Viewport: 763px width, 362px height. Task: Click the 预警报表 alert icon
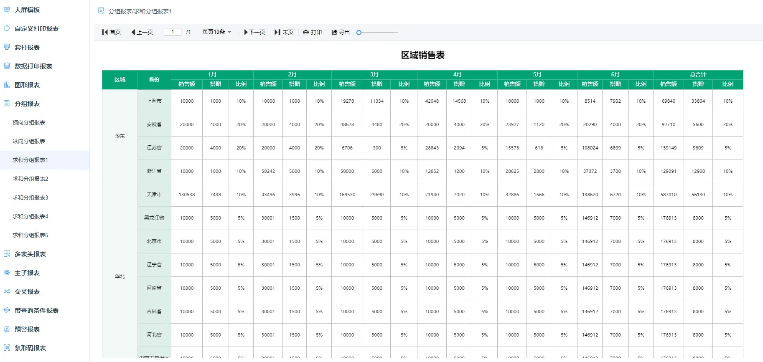tap(7, 329)
